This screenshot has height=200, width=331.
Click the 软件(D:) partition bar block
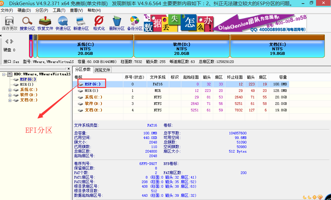click(182, 46)
